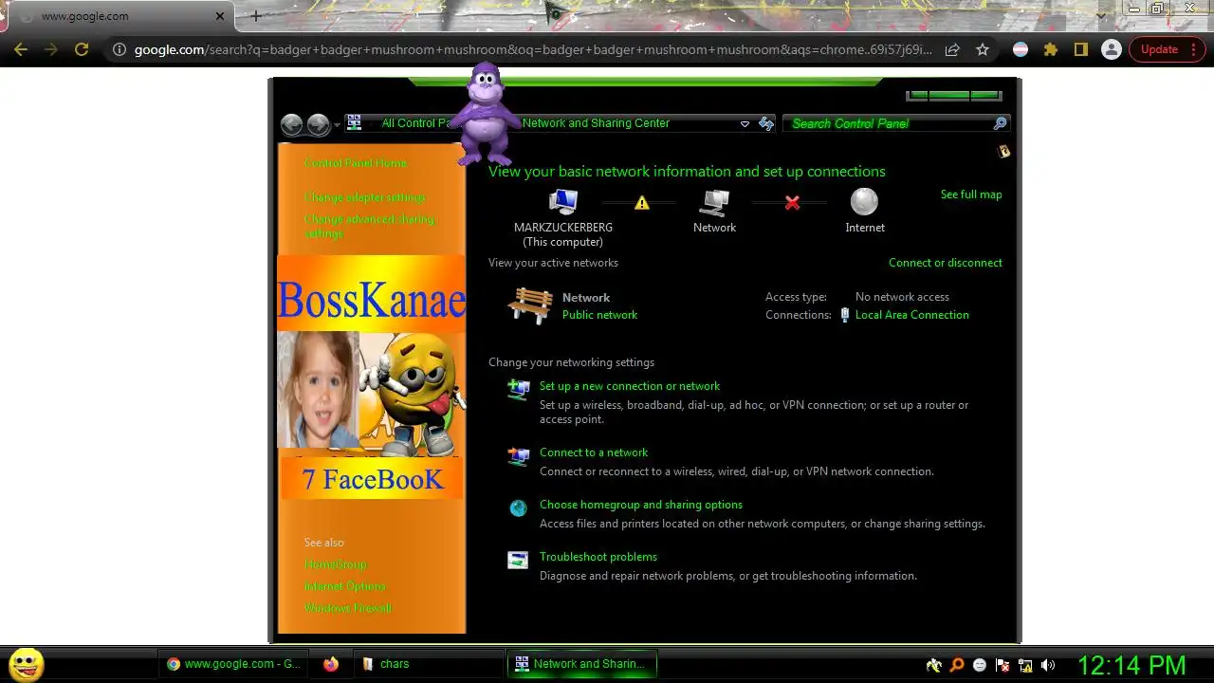Click Connect to a network link
Image resolution: width=1214 pixels, height=683 pixels.
pos(594,452)
